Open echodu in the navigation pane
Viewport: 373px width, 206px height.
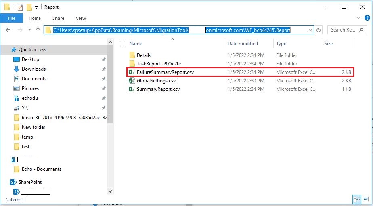(x=30, y=98)
